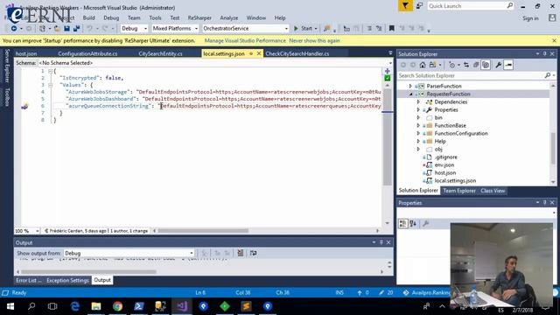Expand the FunctionConfiguration folder
This screenshot has height=315, width=560.
pos(418,133)
